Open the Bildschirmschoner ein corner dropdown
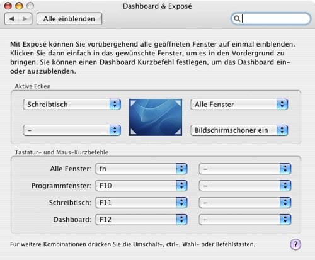The height and width of the screenshot is (260, 315). tap(239, 130)
